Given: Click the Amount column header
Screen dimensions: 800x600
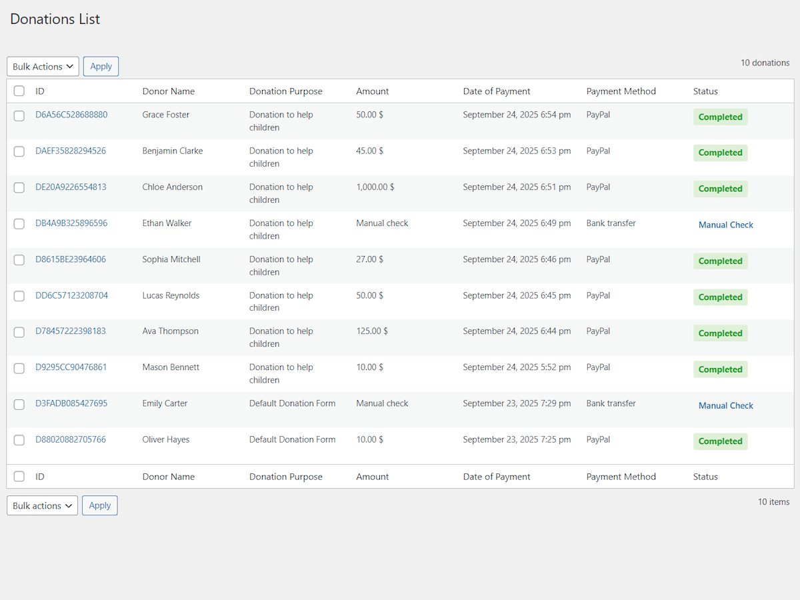Looking at the screenshot, I should pyautogui.click(x=372, y=91).
